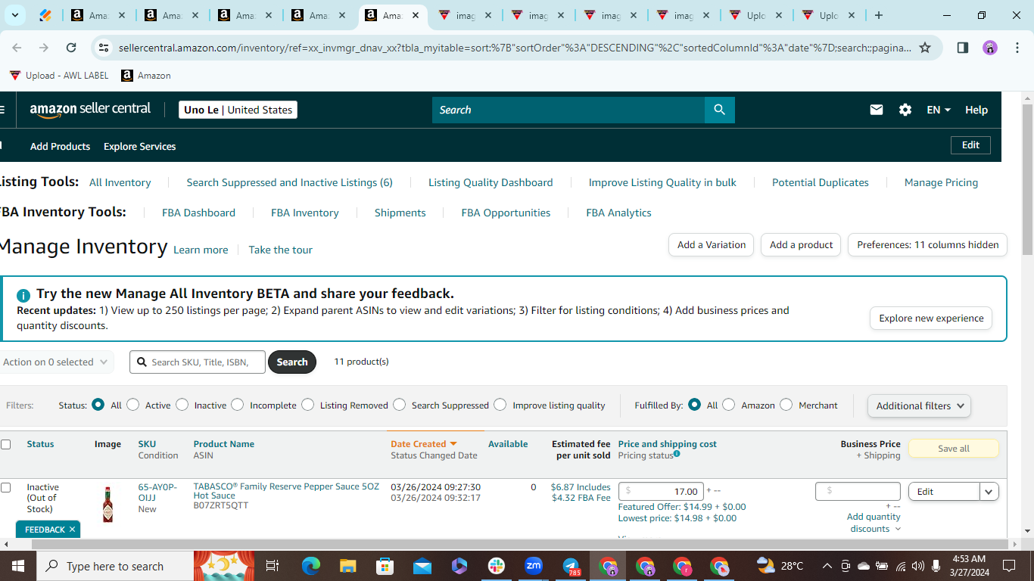The height and width of the screenshot is (581, 1034).
Task: Open the tab search dropdown arrow
Action: (15, 15)
